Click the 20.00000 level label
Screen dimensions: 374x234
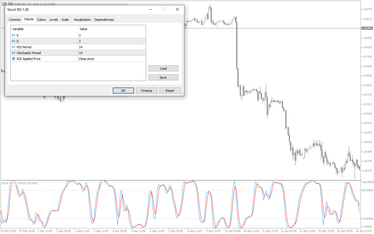[x=367, y=218]
